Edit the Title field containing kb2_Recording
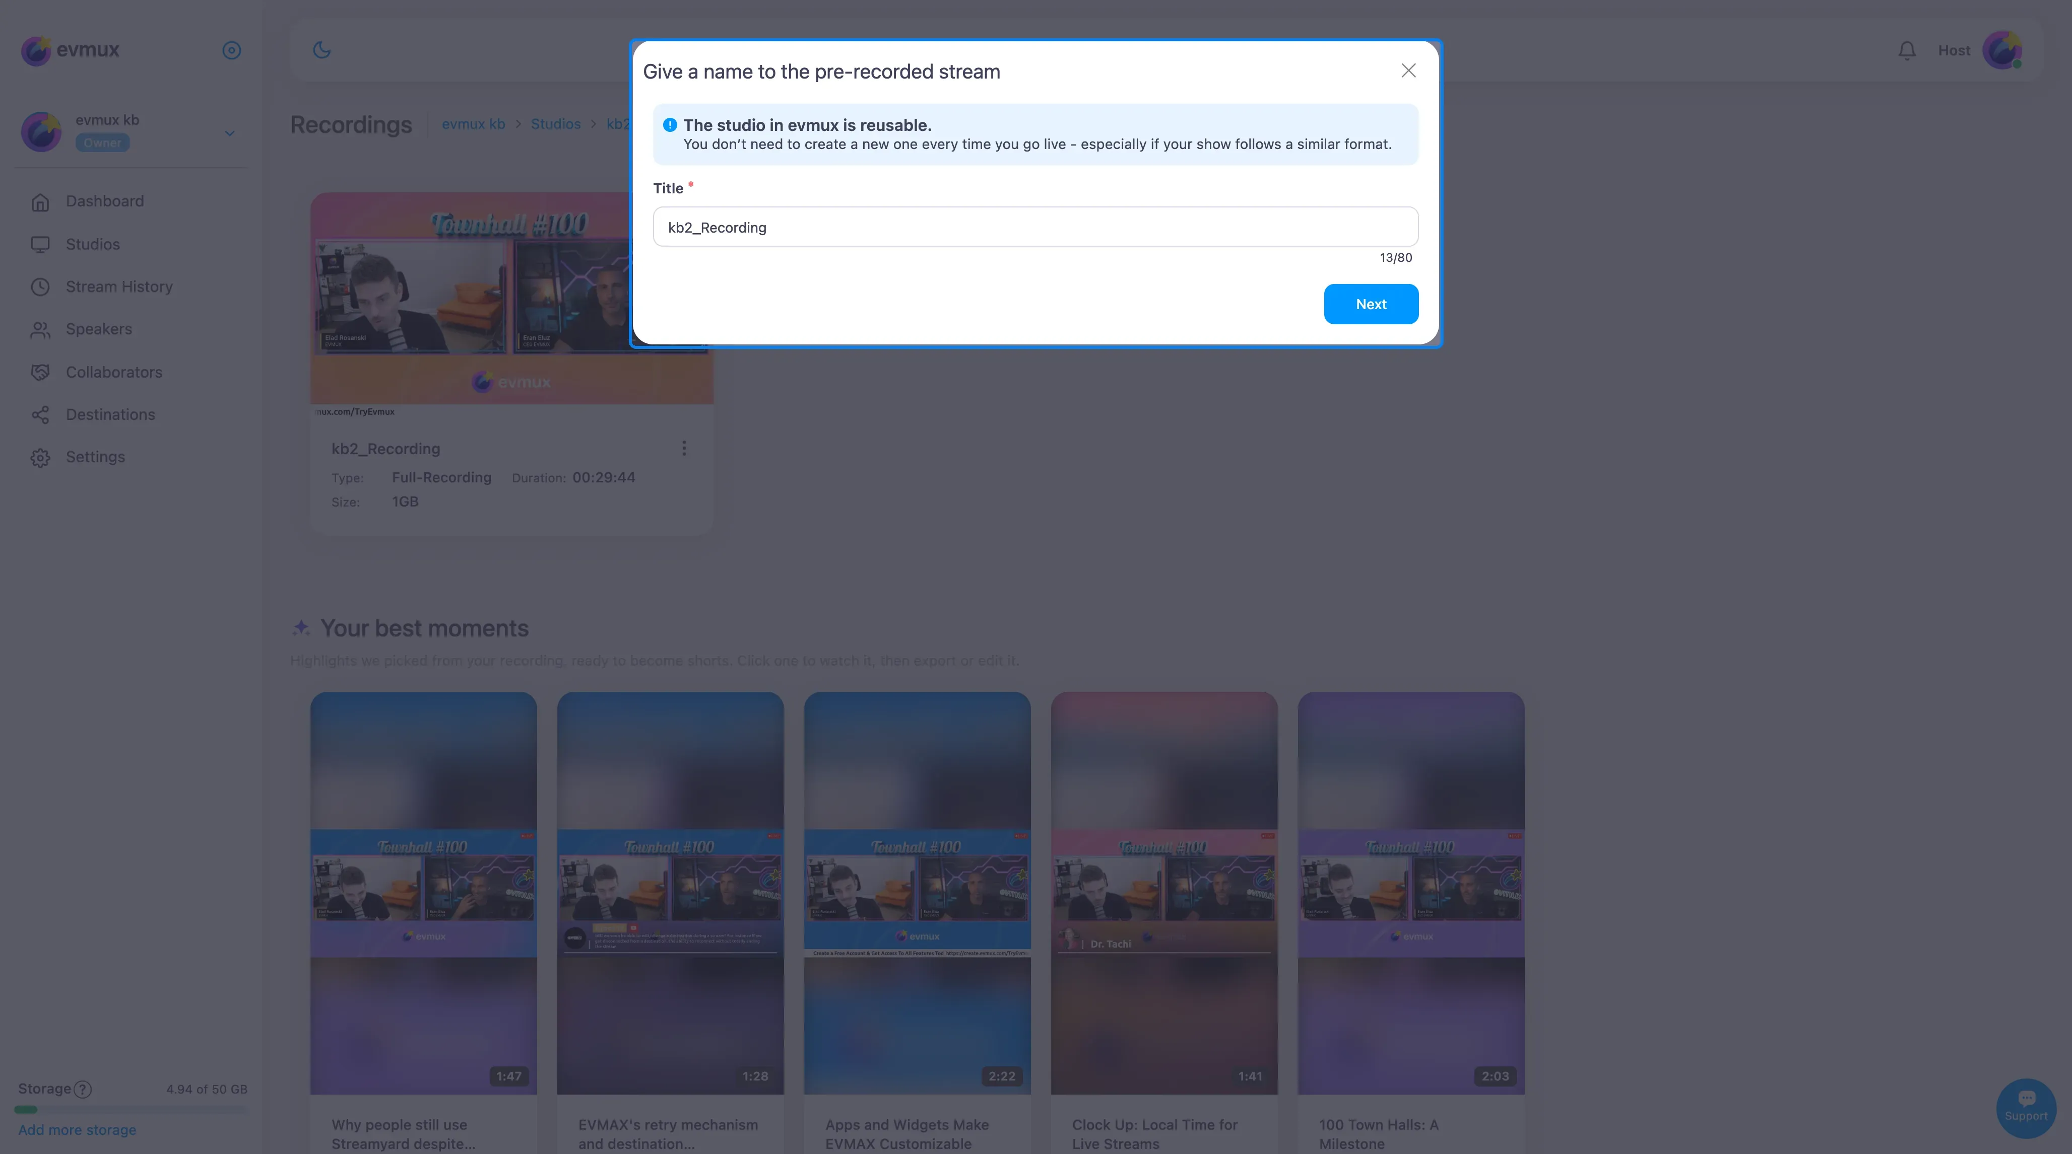 tap(1035, 227)
